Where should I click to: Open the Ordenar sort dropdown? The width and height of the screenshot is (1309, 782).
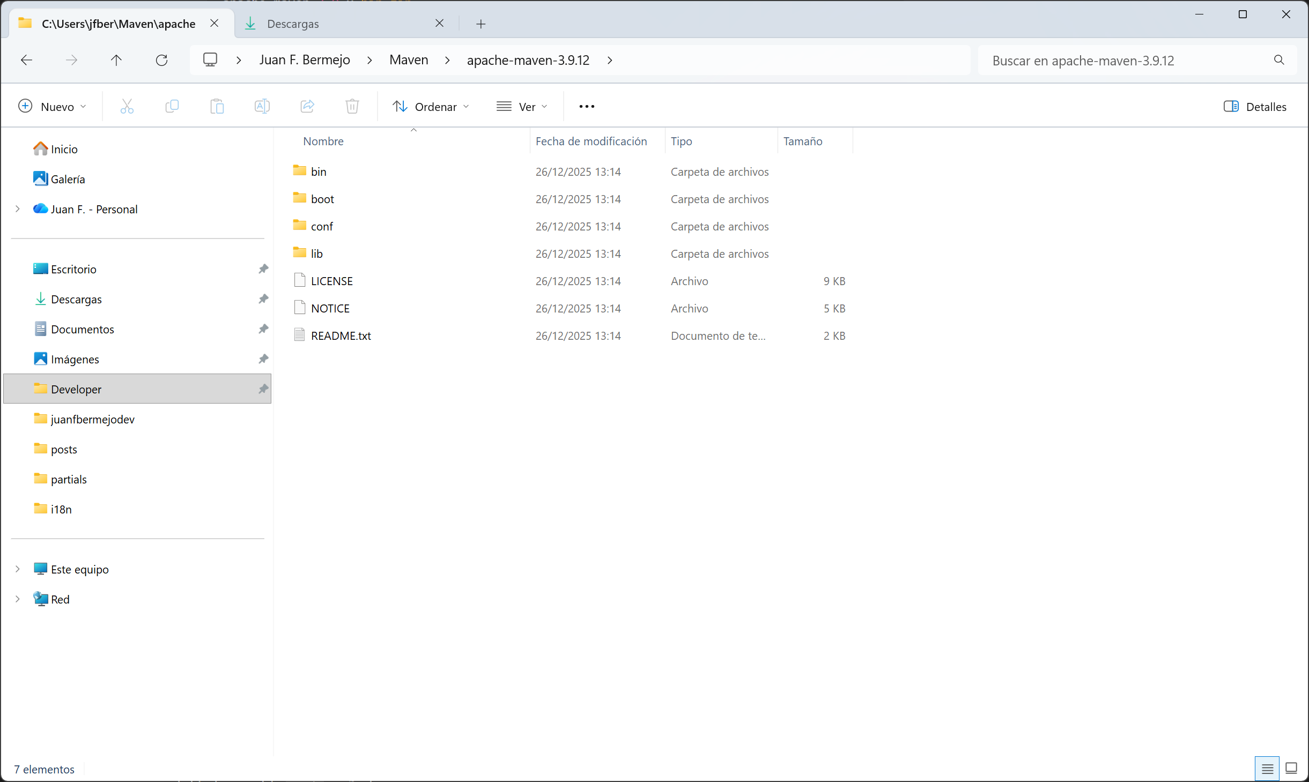(431, 106)
